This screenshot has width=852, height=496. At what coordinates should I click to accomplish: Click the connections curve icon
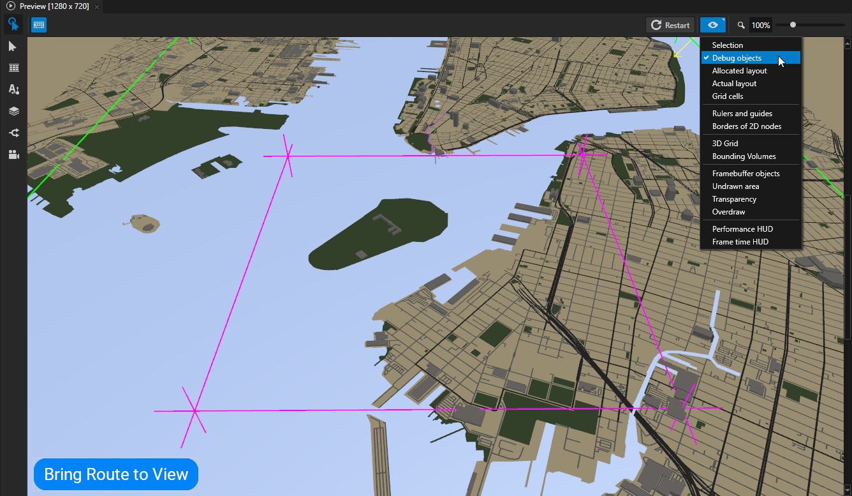(13, 133)
